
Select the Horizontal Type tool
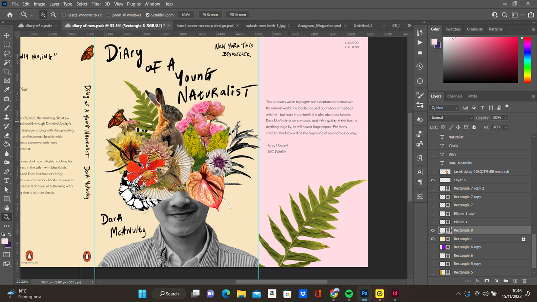pyautogui.click(x=6, y=181)
